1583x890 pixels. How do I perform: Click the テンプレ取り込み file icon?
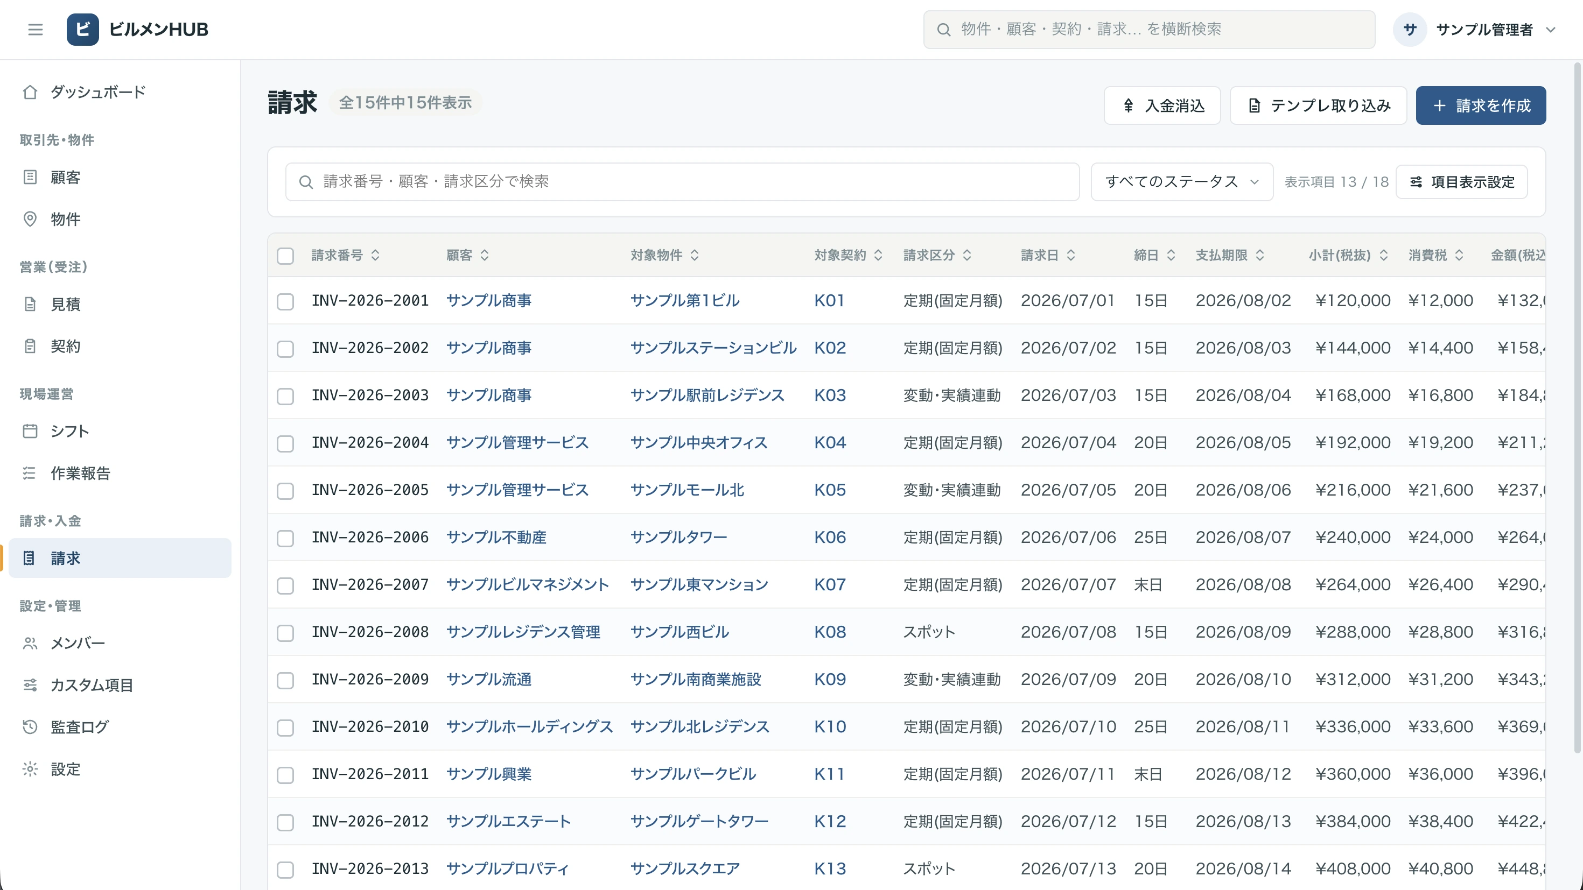pyautogui.click(x=1254, y=105)
